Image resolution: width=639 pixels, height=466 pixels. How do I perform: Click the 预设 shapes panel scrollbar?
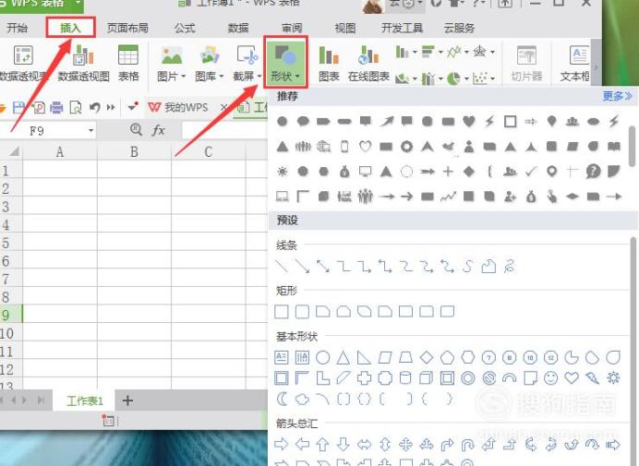click(633, 351)
